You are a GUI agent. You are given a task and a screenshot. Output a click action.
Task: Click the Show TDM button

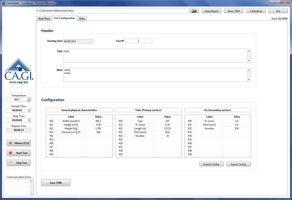point(234,11)
